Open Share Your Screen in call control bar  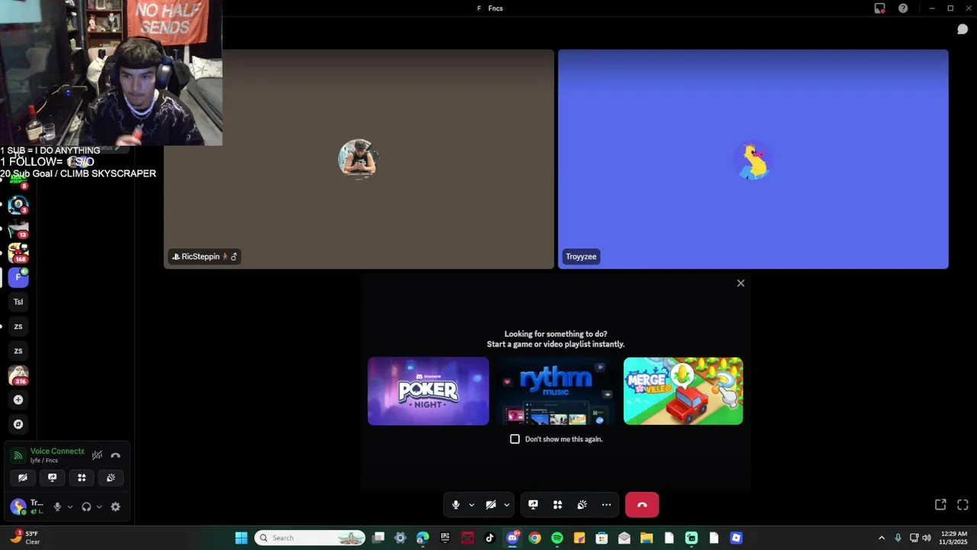534,505
